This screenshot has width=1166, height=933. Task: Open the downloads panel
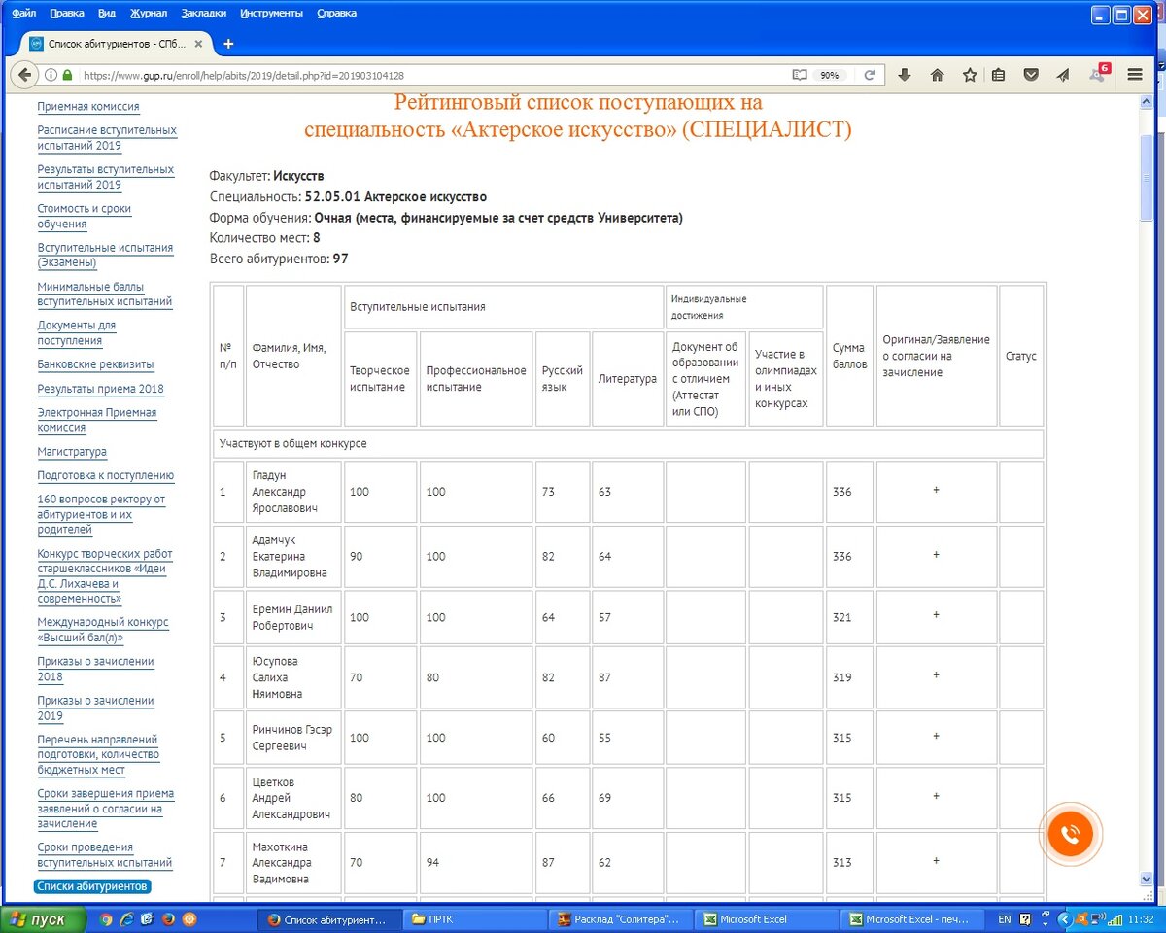pos(904,75)
